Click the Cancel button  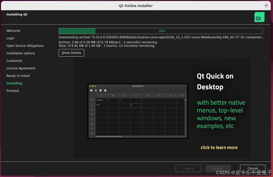[253, 168]
